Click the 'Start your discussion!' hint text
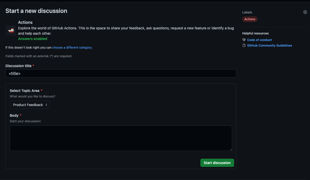This screenshot has height=180, width=310. (25, 121)
